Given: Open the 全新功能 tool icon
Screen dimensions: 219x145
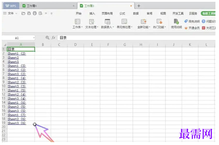Looking at the screenshot, I should (x=144, y=22).
